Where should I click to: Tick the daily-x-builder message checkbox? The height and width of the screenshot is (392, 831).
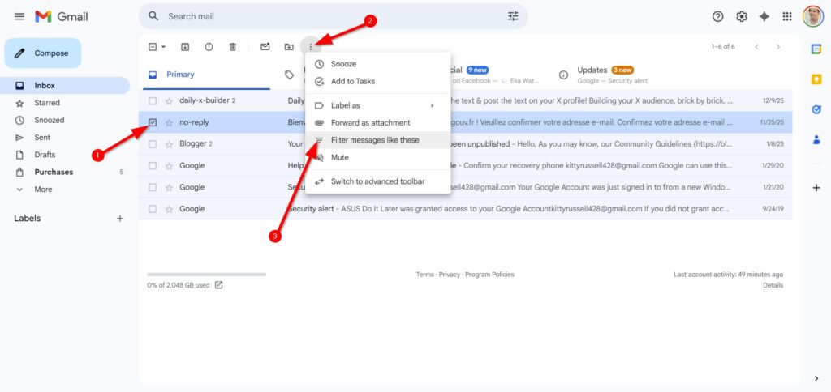pos(153,100)
